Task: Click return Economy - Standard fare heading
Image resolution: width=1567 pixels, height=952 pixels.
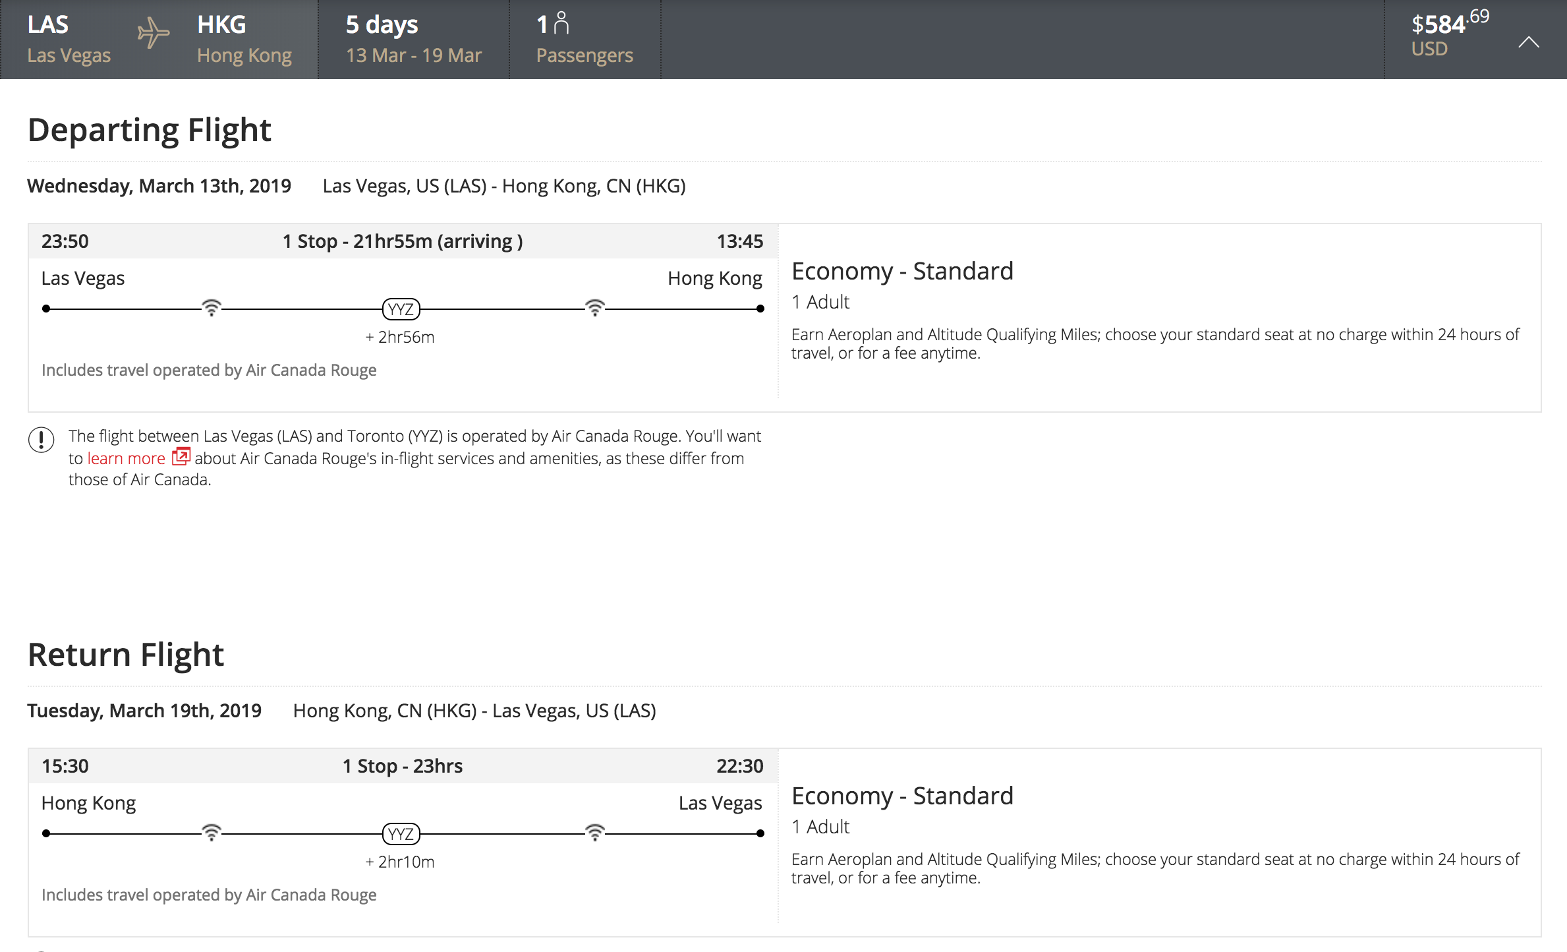Action: coord(902,796)
